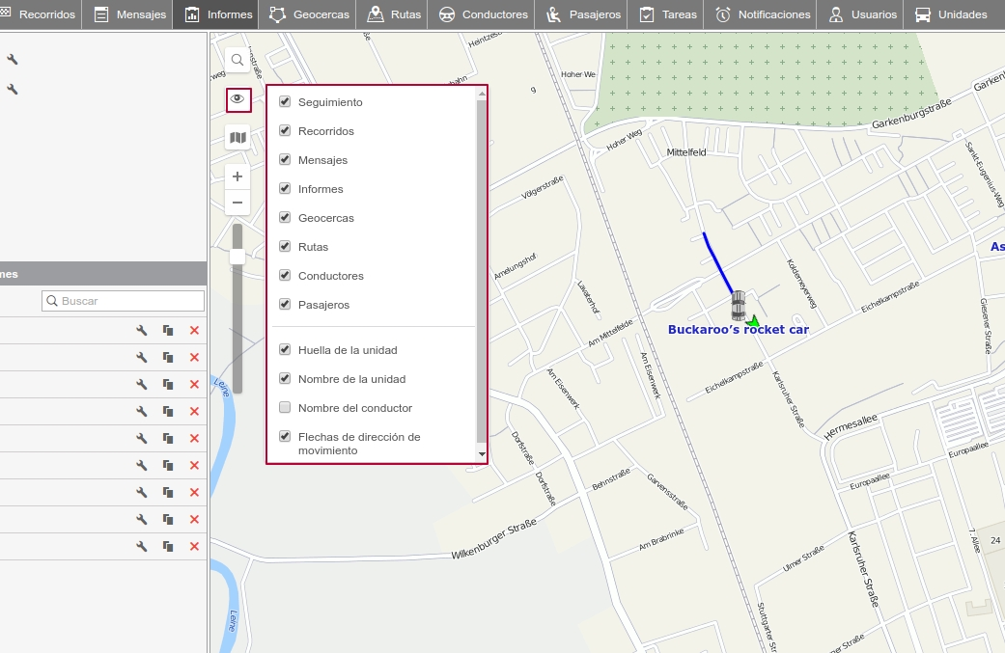Viewport: 1005px width, 653px height.
Task: Open the Notificaciones tab
Action: [762, 14]
